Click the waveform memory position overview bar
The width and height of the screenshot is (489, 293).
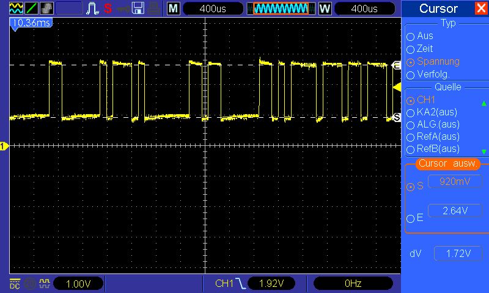(281, 9)
